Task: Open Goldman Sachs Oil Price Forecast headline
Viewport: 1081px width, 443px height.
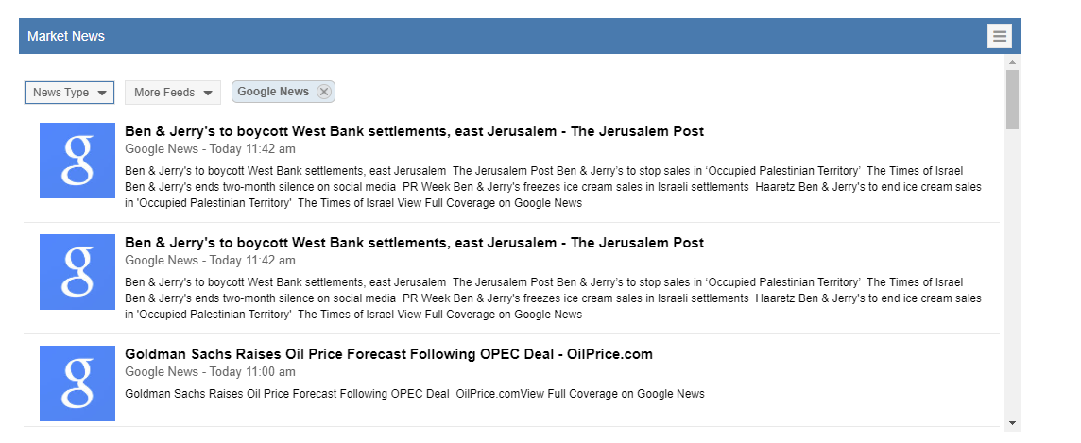Action: [388, 354]
